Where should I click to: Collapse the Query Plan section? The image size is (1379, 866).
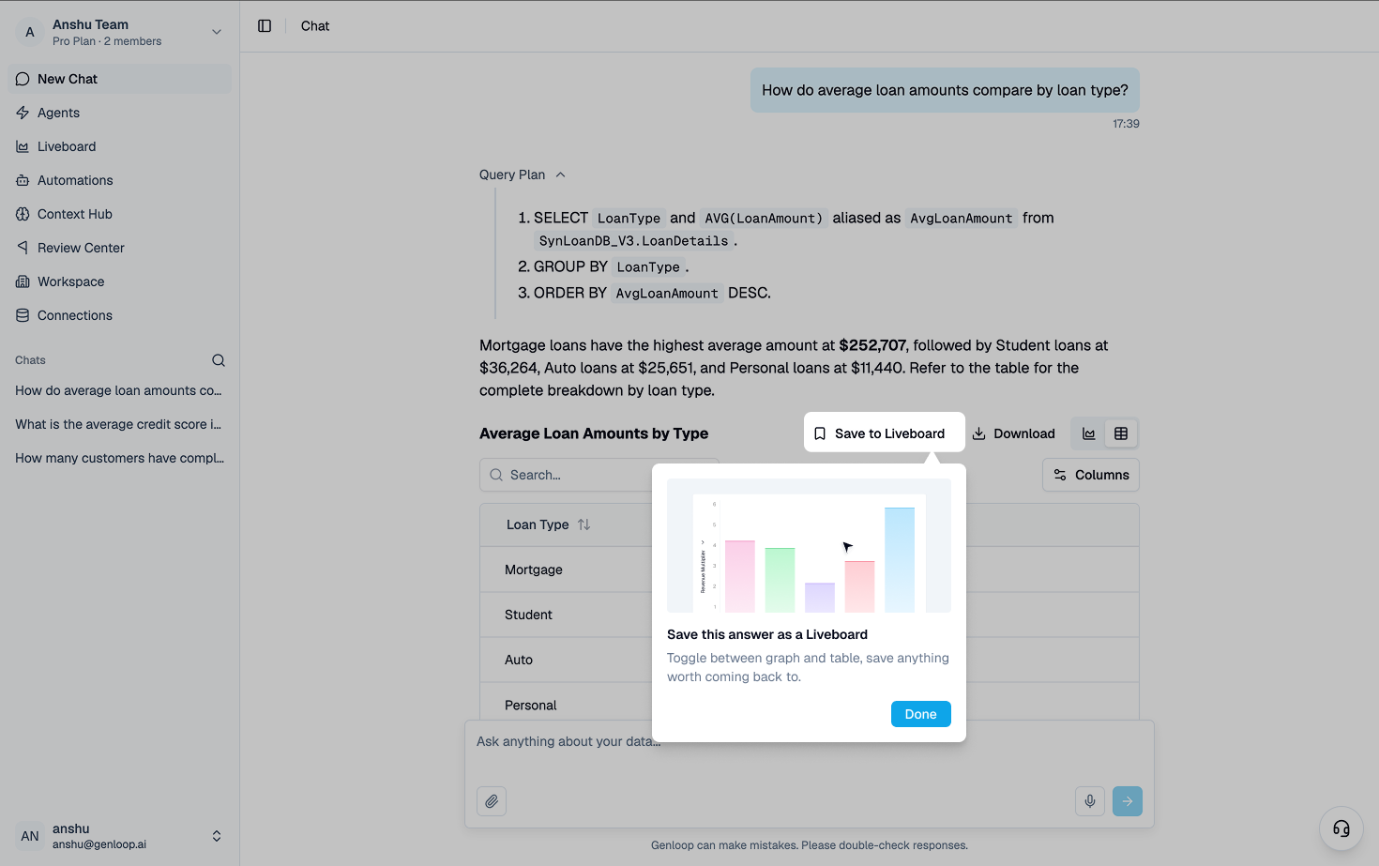(523, 175)
